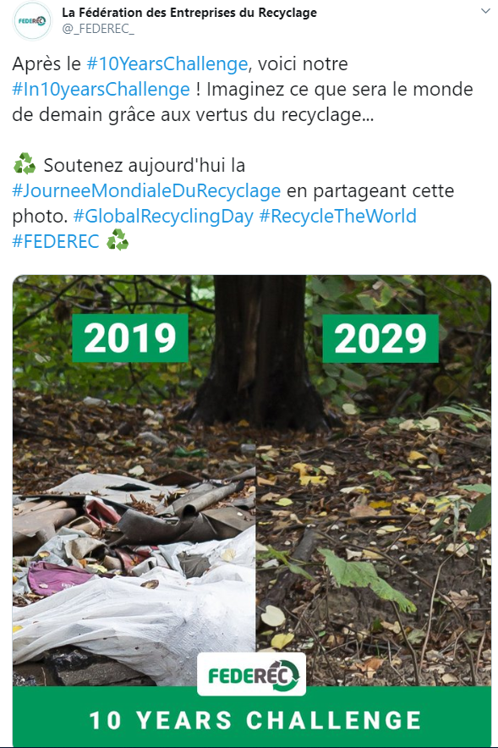This screenshot has height=748, width=498.
Task: Expand the tweet options chevron
Action: pos(485,10)
